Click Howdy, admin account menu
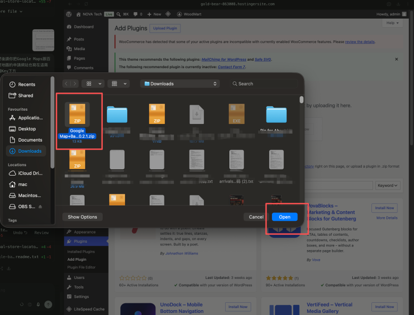This screenshot has width=414, height=315. tap(391, 14)
